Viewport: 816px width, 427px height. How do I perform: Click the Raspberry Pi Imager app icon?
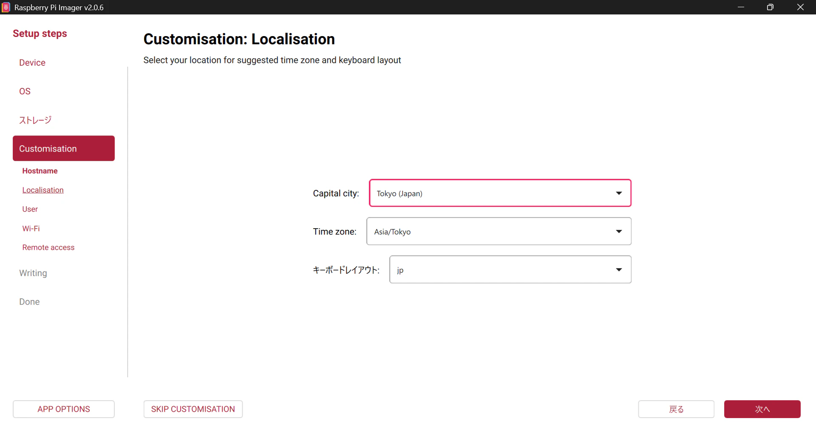tap(6, 7)
